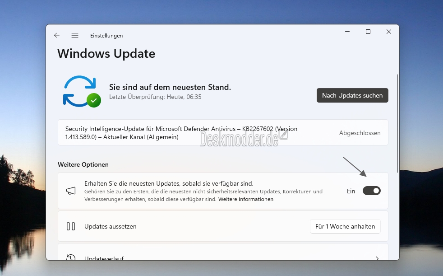Pause updates with Für 1 Woche anhalten

click(x=345, y=226)
